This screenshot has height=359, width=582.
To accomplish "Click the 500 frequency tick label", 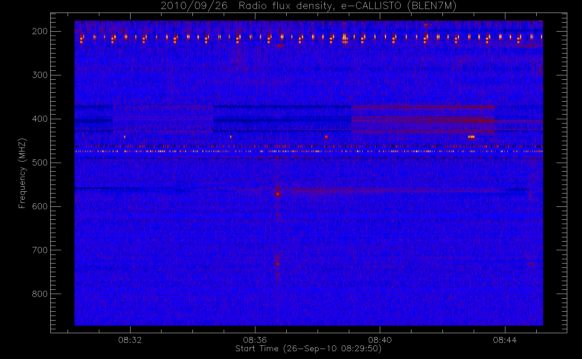I will pyautogui.click(x=40, y=163).
